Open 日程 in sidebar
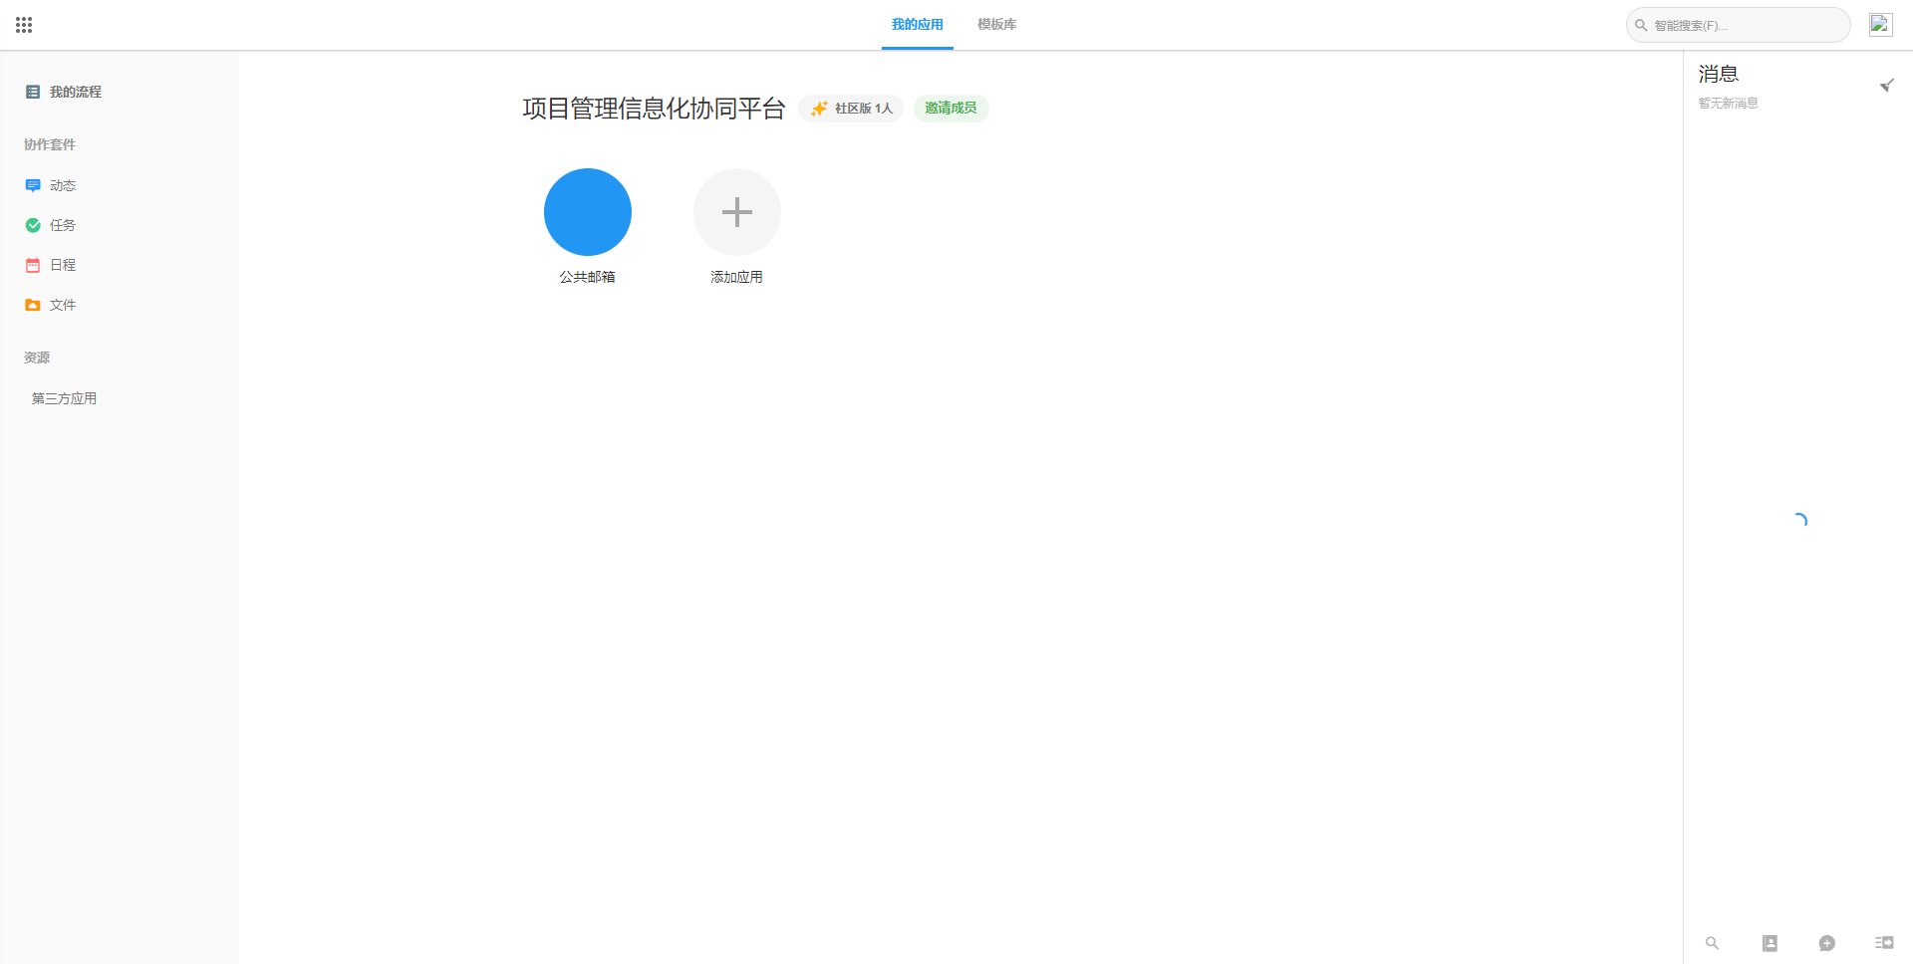The image size is (1913, 964). (x=120, y=265)
